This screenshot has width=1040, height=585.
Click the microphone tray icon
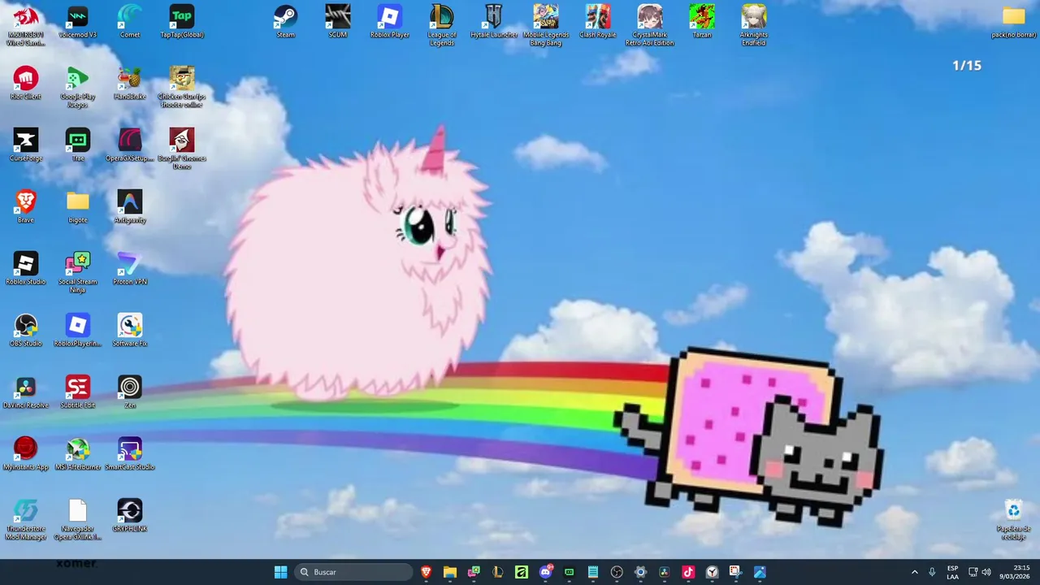pos(932,572)
